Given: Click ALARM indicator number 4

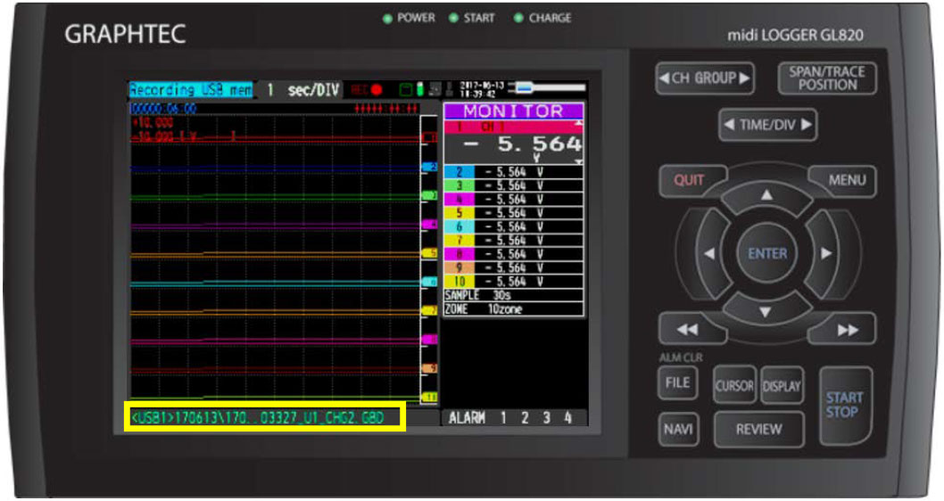Looking at the screenshot, I should pyautogui.click(x=567, y=418).
